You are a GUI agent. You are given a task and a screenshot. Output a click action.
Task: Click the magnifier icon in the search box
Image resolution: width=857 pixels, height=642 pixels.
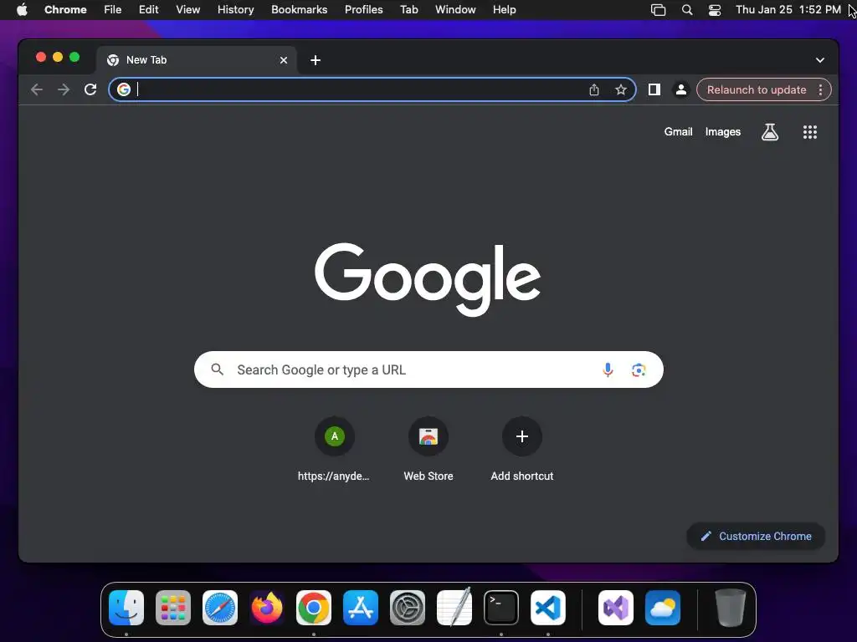coord(218,369)
